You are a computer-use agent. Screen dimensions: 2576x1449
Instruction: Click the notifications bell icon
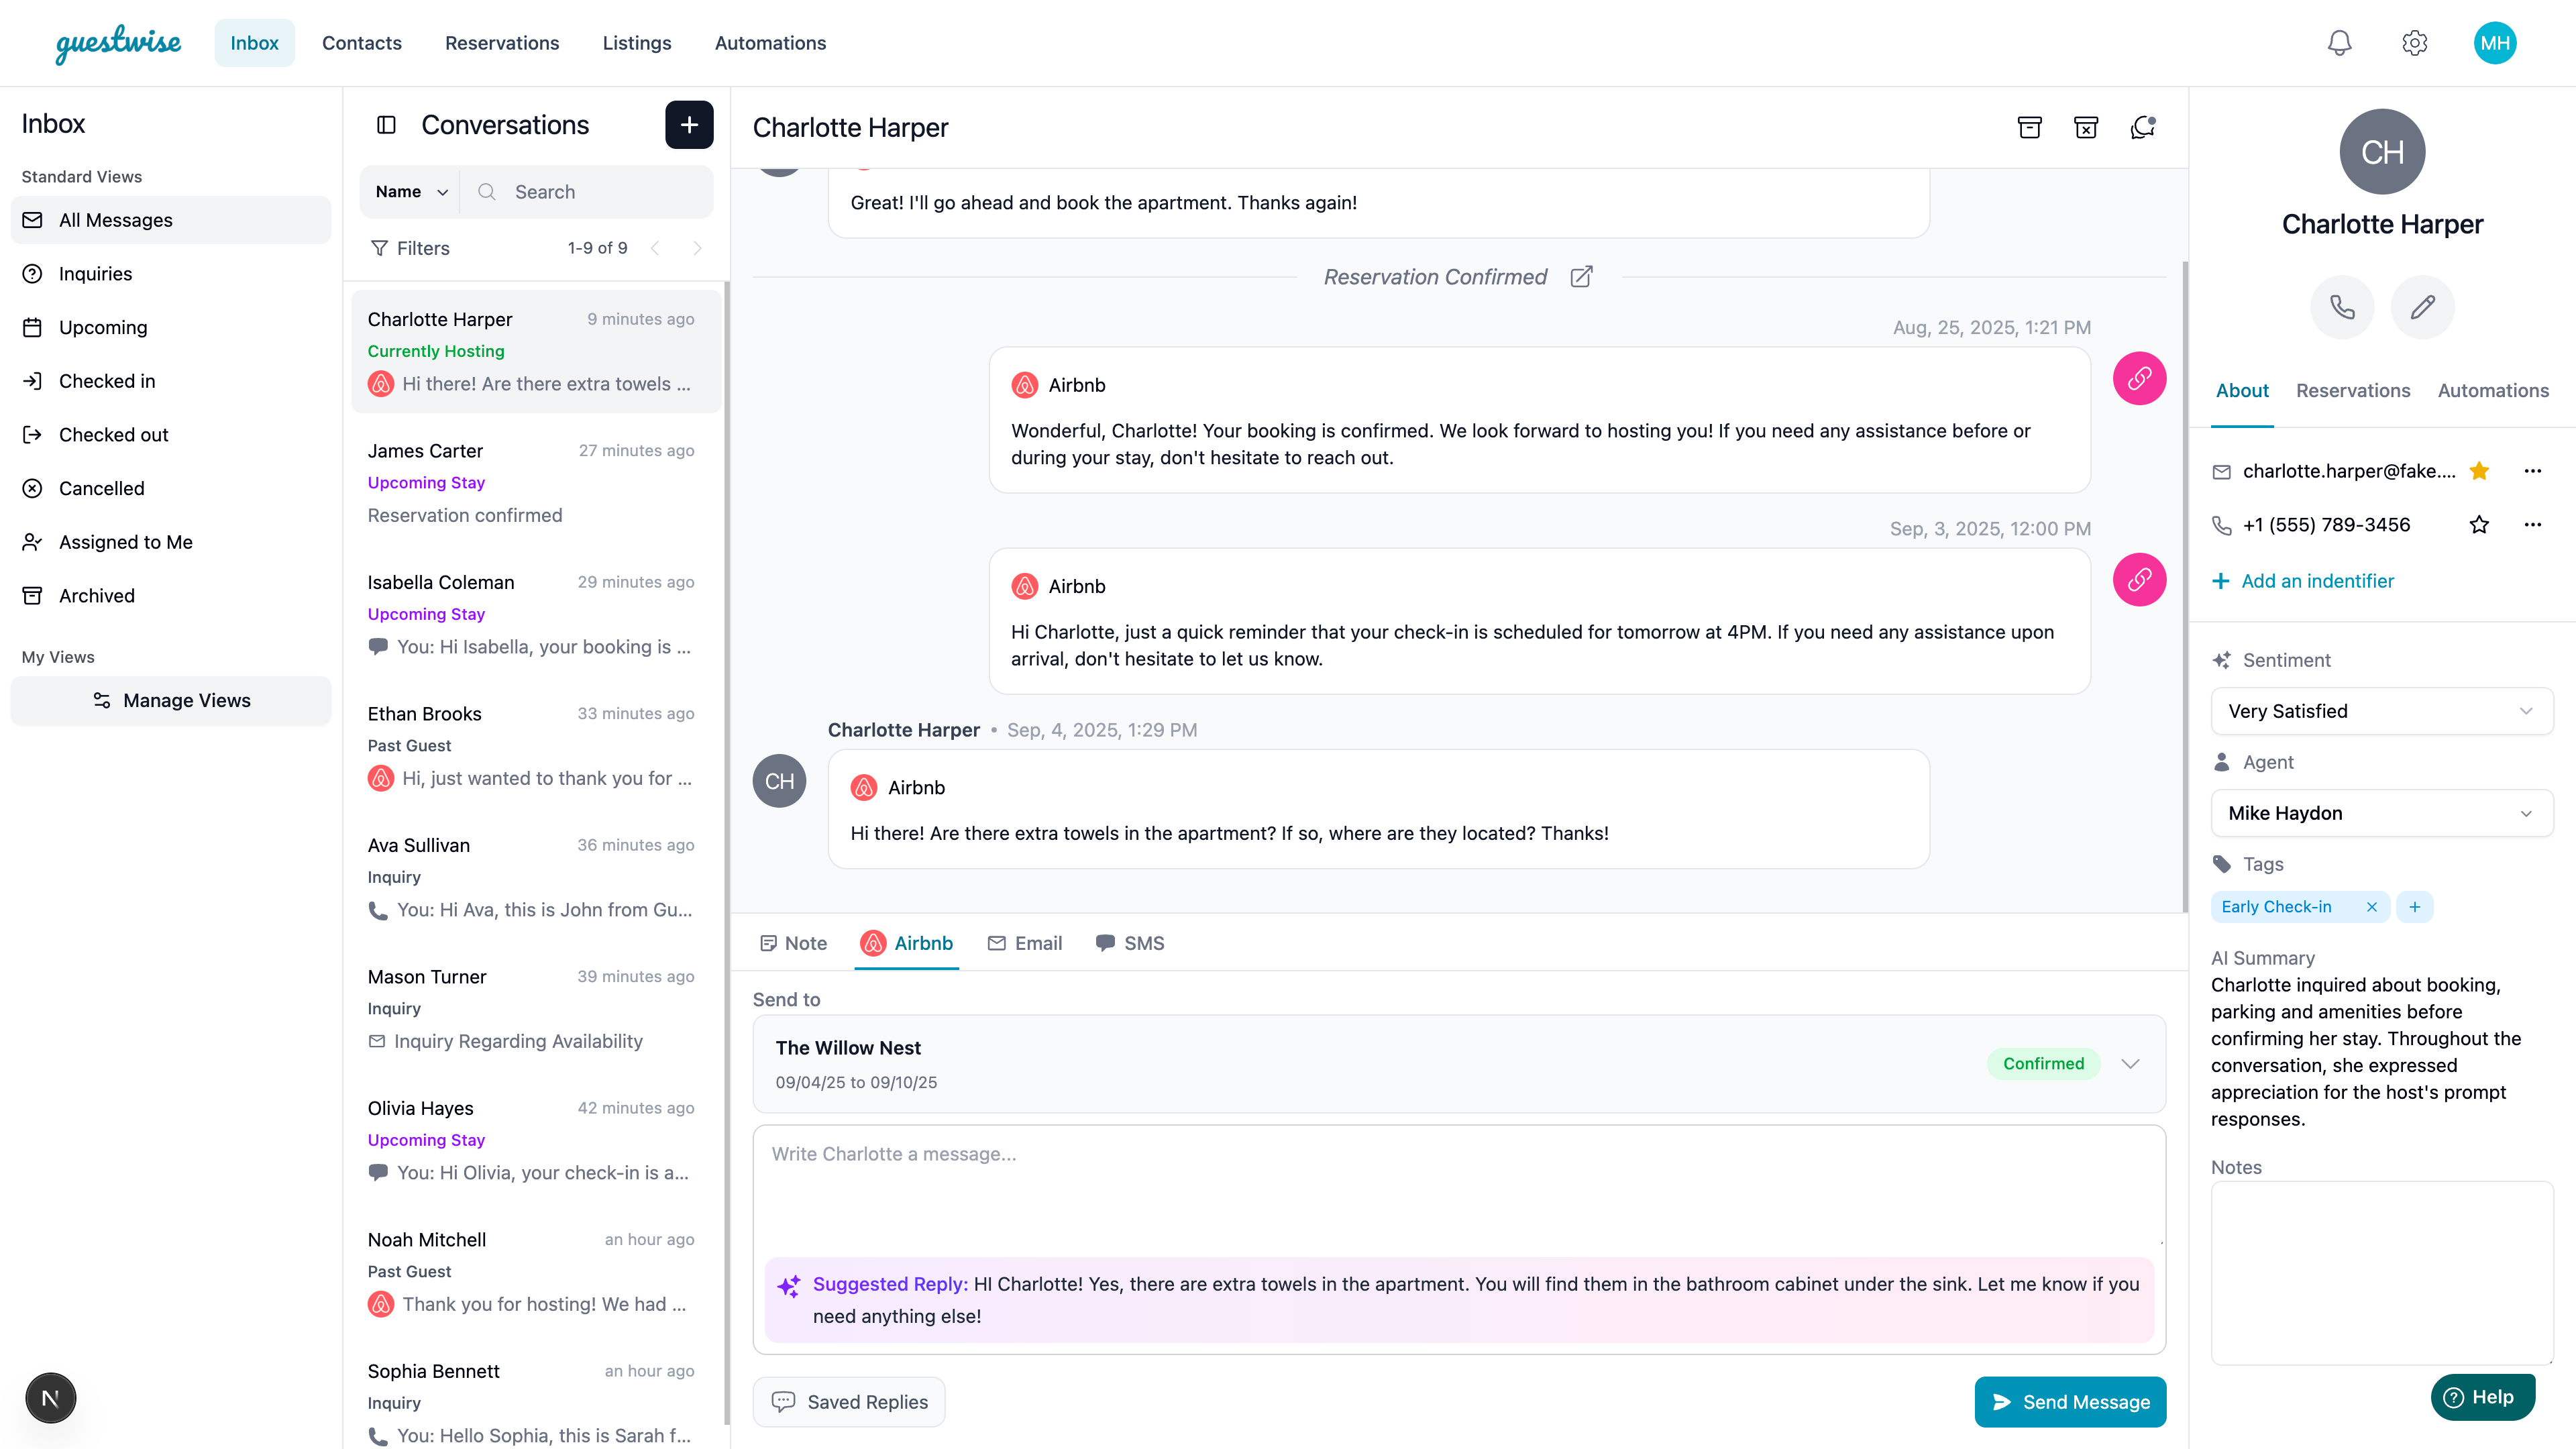point(2339,43)
